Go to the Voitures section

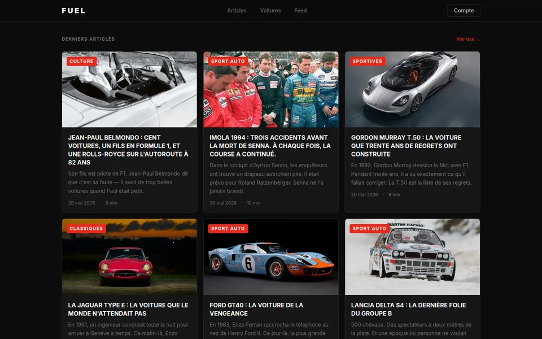click(x=270, y=11)
